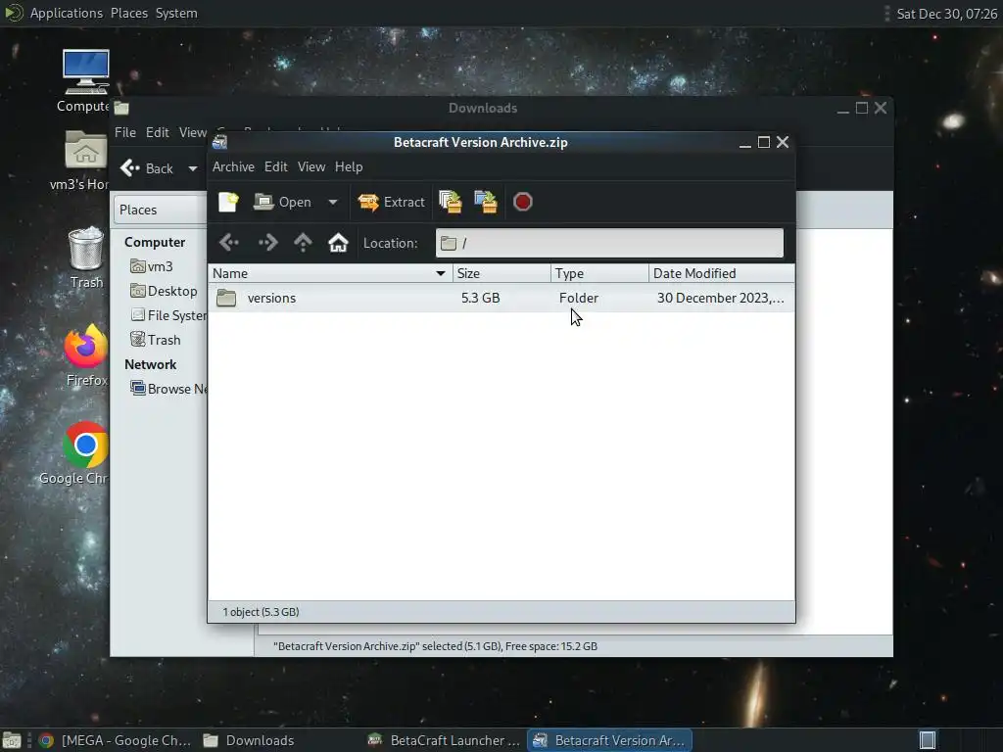This screenshot has height=752, width=1003.
Task: Click the '5.3 GB' size cell
Action: [481, 298]
